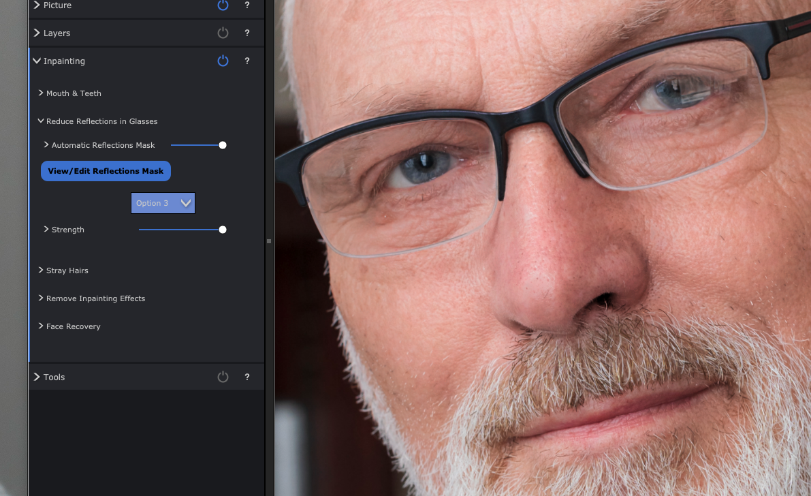811x496 pixels.
Task: Enable the Layers section power icon
Action: [223, 33]
